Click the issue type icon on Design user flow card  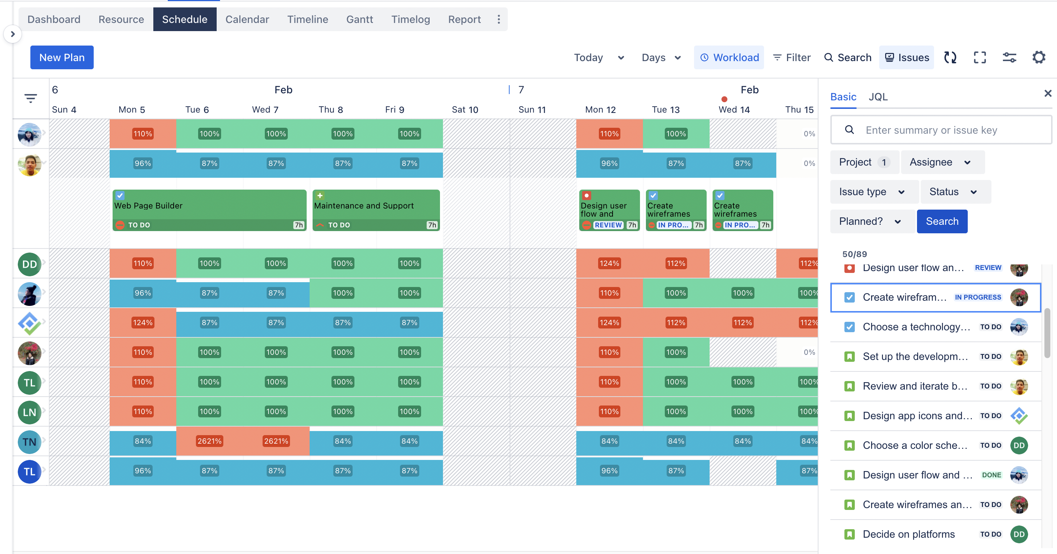[587, 196]
